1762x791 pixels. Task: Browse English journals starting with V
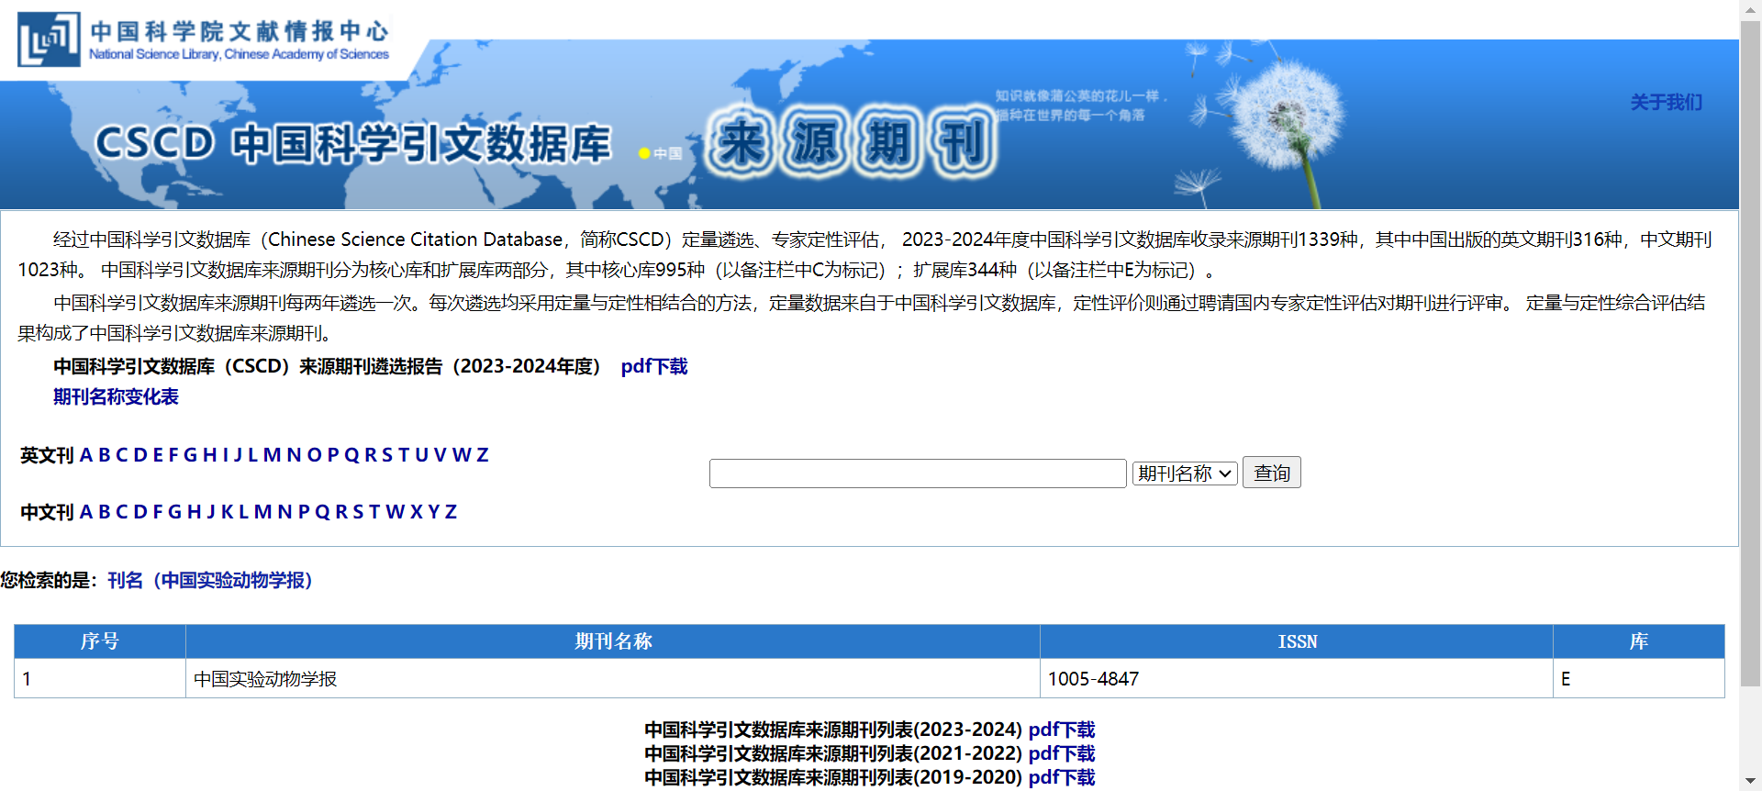point(440,455)
